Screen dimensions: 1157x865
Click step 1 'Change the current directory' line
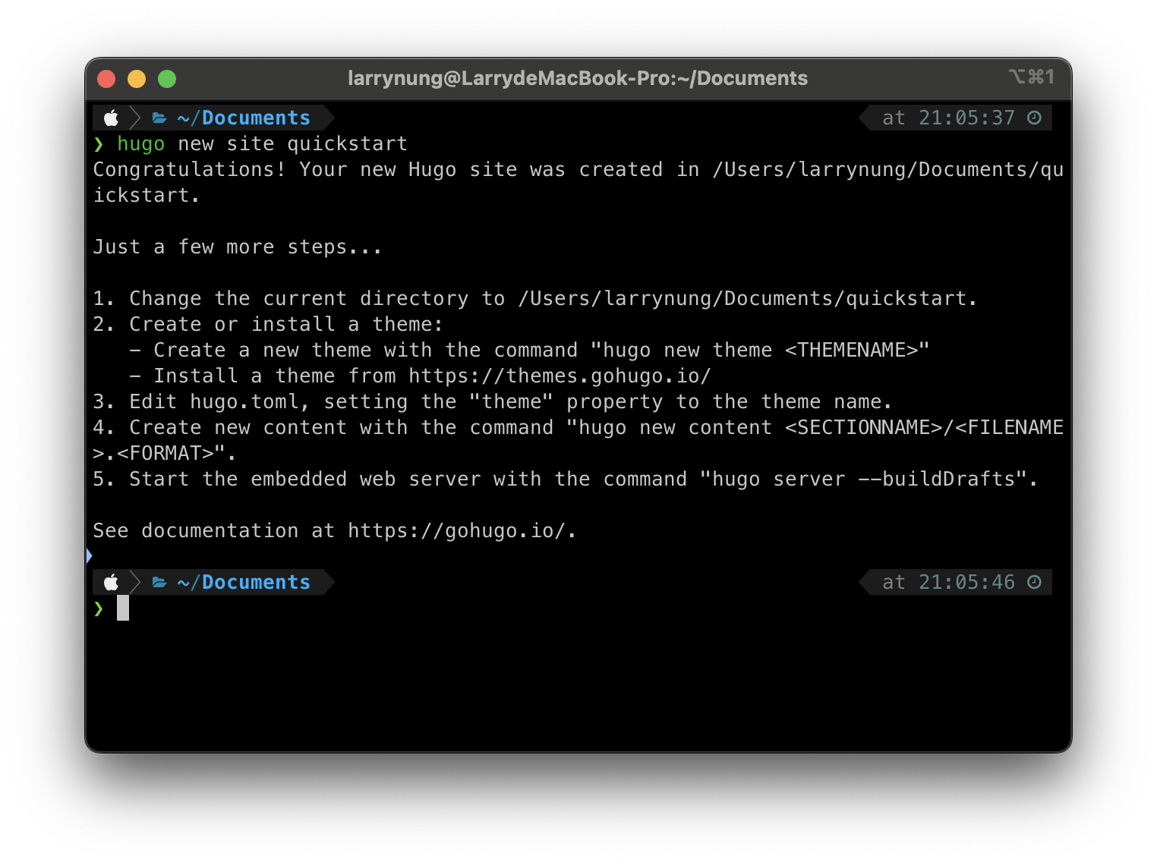535,298
